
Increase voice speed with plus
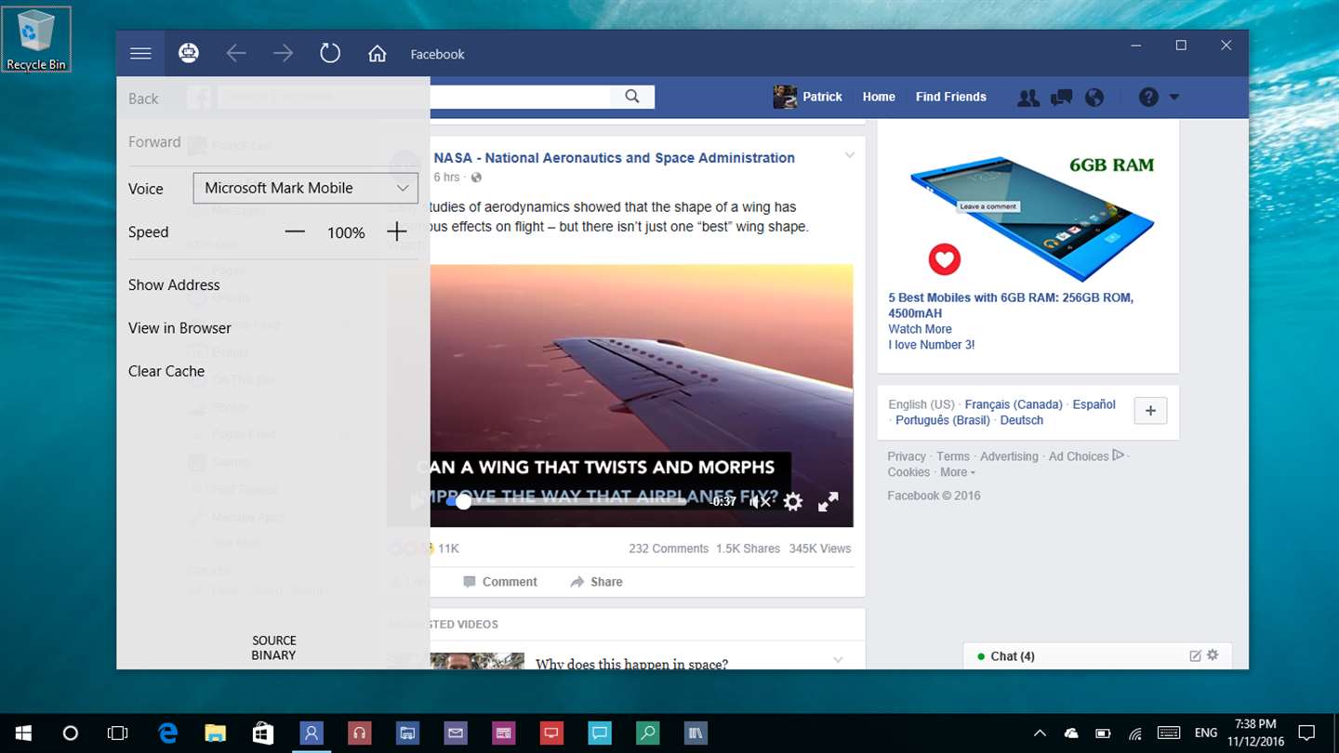click(x=396, y=231)
